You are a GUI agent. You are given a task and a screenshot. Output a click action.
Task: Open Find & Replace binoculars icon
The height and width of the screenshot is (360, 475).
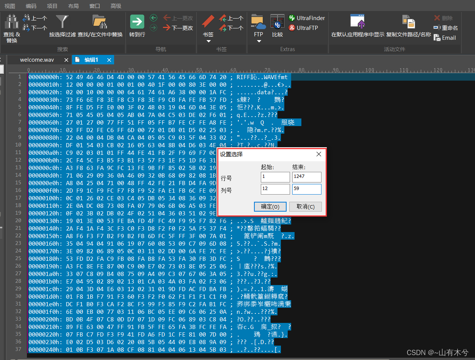click(12, 22)
